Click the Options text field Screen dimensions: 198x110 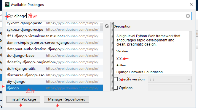pyautogui.click(x=170, y=88)
